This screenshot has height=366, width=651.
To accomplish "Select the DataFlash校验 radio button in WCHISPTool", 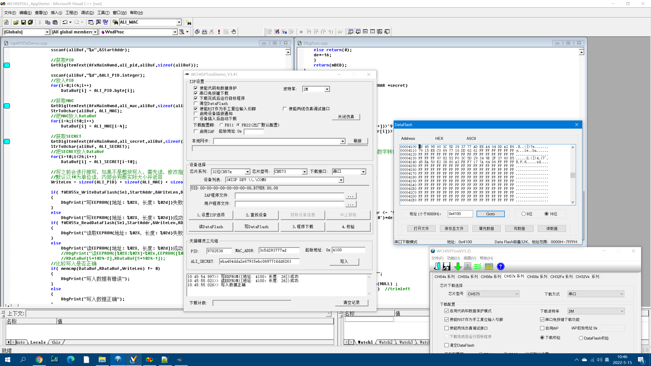I will click(581, 338).
